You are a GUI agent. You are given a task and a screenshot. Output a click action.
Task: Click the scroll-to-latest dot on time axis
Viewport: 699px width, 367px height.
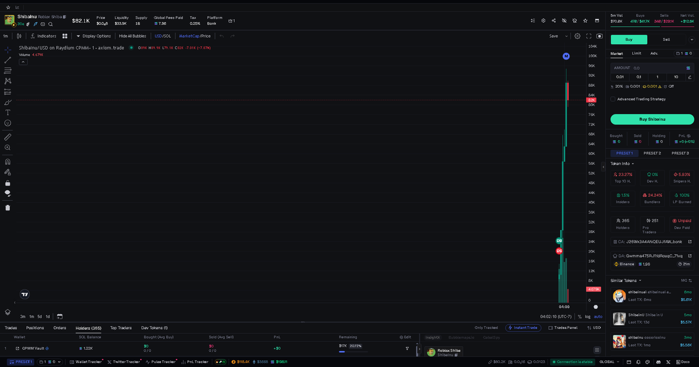(x=595, y=307)
